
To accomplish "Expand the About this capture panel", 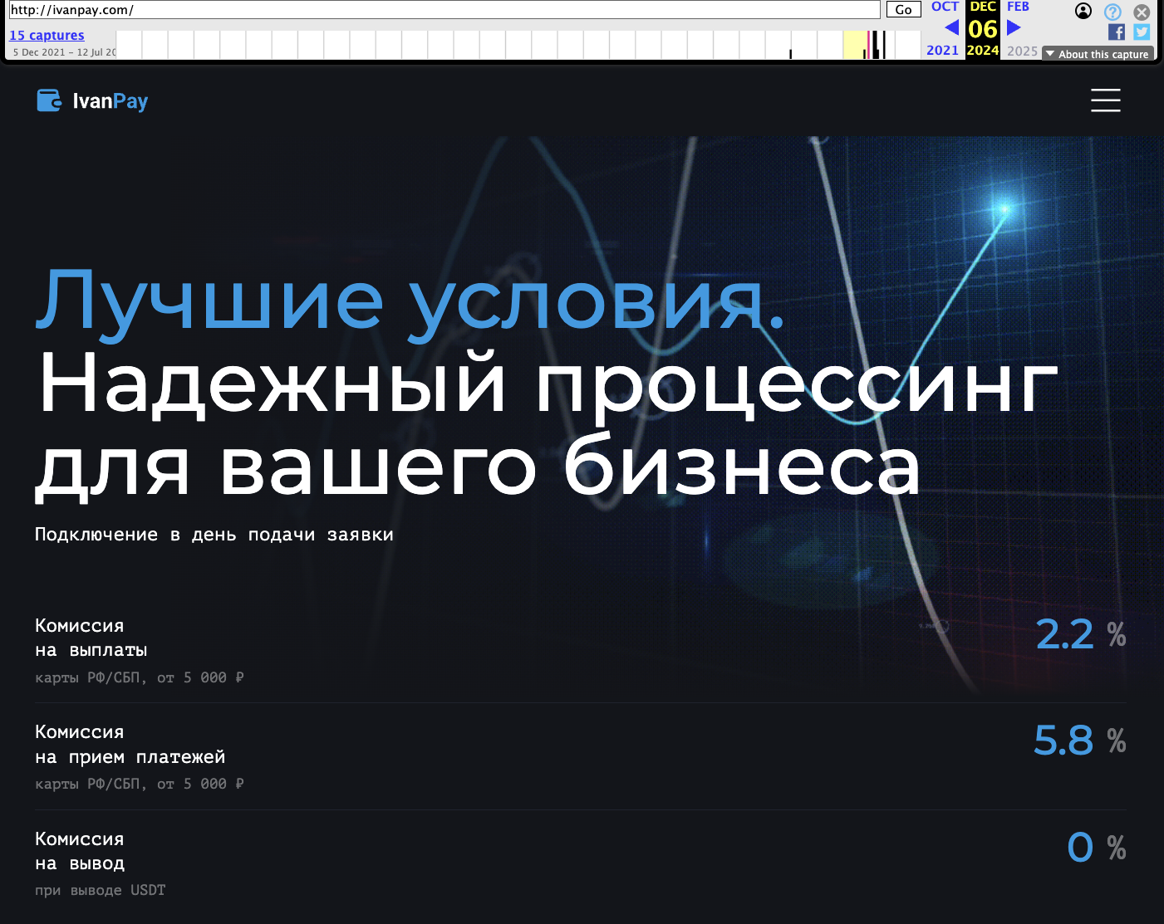I will tap(1098, 53).
